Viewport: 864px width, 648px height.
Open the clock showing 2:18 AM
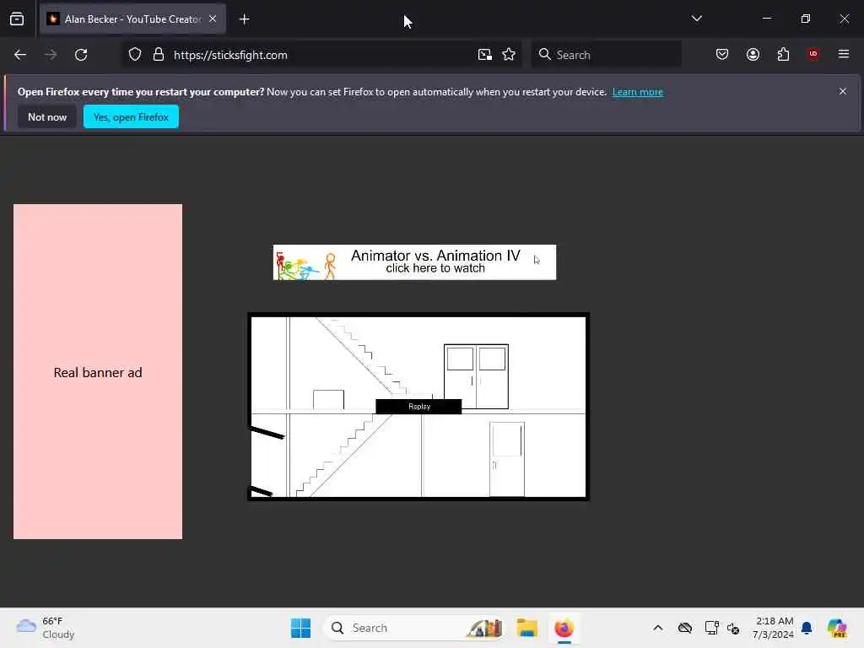[773, 628]
